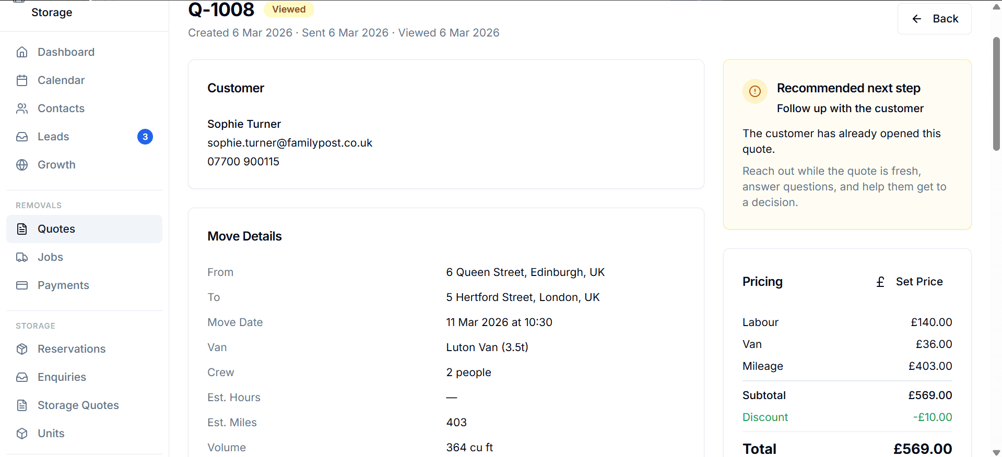Image resolution: width=1002 pixels, height=457 pixels.
Task: Select the Growth globe icon
Action: (22, 164)
